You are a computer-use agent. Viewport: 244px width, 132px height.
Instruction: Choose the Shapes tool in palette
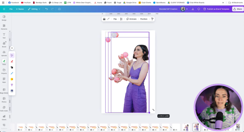pyautogui.click(x=12, y=67)
